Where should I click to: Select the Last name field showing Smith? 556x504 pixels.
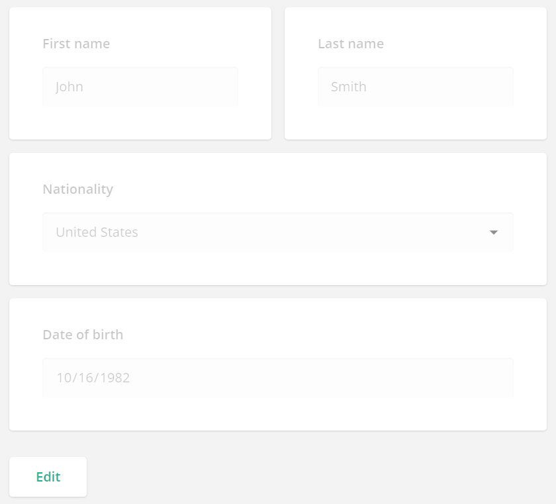tap(416, 86)
